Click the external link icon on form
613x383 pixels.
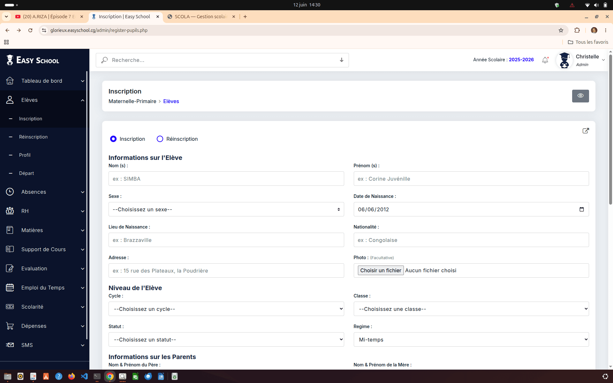[586, 131]
